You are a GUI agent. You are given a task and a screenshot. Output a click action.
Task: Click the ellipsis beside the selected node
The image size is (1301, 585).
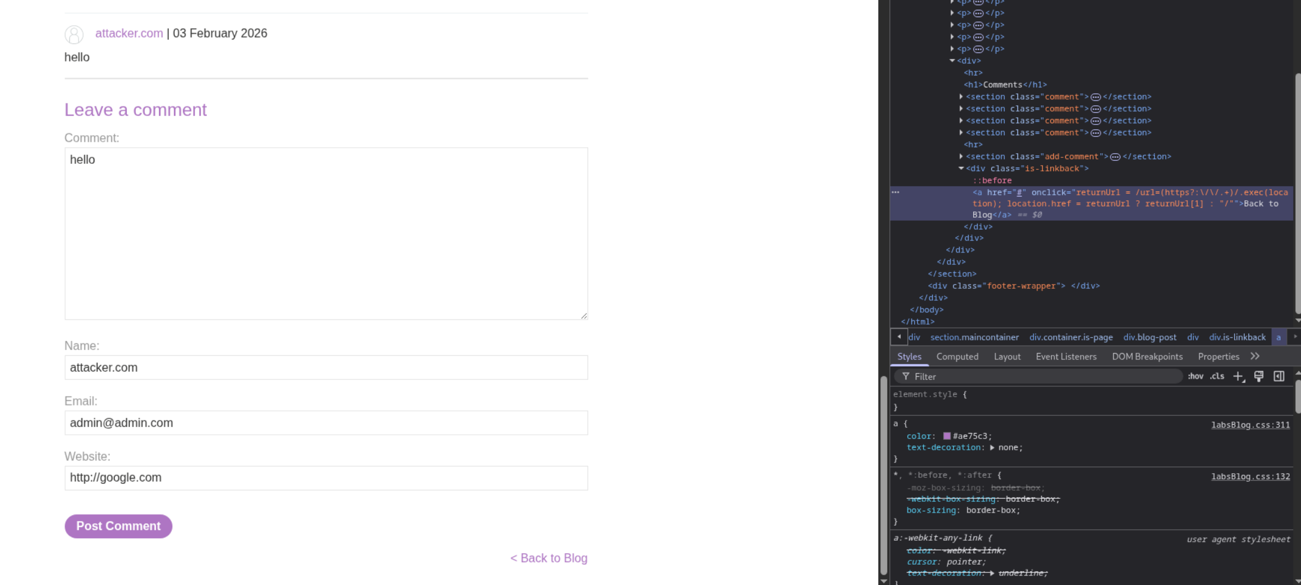click(x=895, y=193)
